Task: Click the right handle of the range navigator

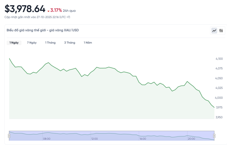Action: [x=214, y=136]
